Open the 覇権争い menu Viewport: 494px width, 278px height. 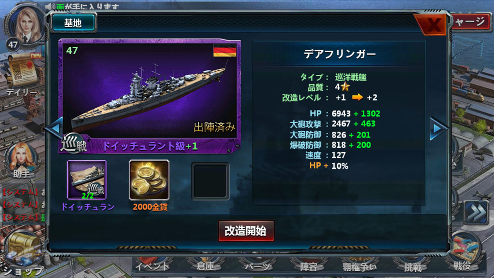point(359,266)
